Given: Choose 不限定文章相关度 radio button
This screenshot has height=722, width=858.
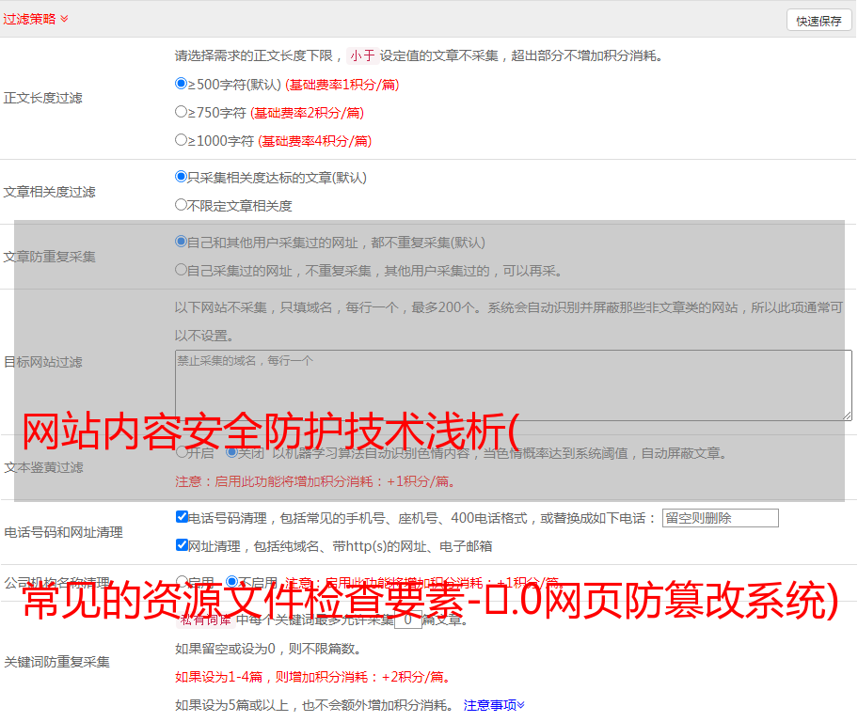Looking at the screenshot, I should 182,205.
